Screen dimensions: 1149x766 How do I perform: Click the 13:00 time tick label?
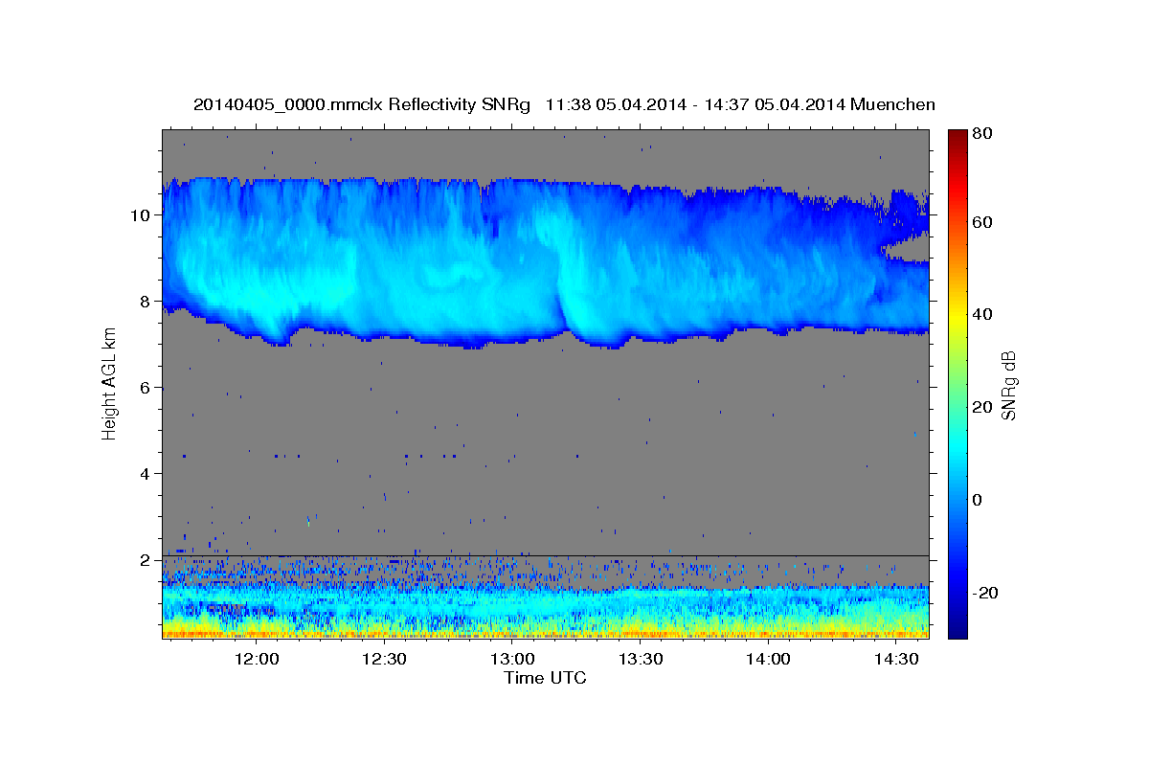512,659
